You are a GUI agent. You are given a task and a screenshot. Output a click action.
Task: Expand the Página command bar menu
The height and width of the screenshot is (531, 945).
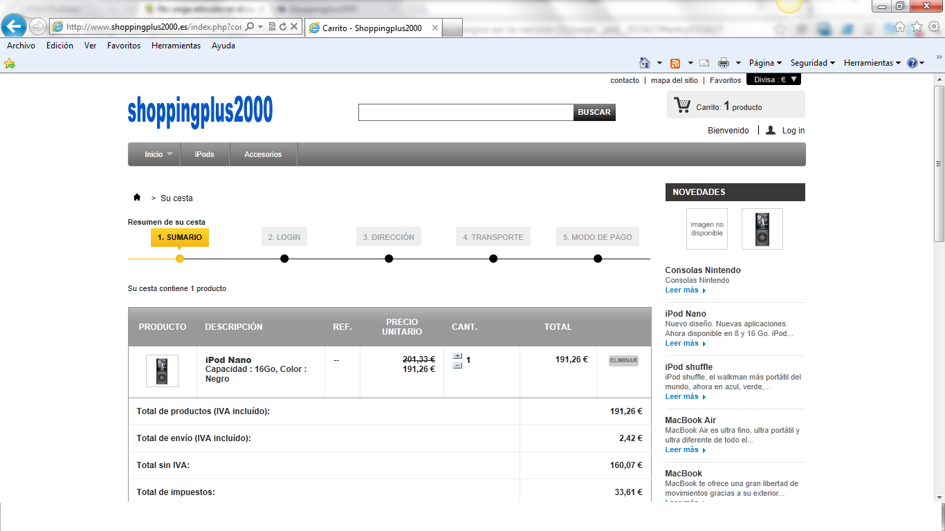tap(765, 63)
